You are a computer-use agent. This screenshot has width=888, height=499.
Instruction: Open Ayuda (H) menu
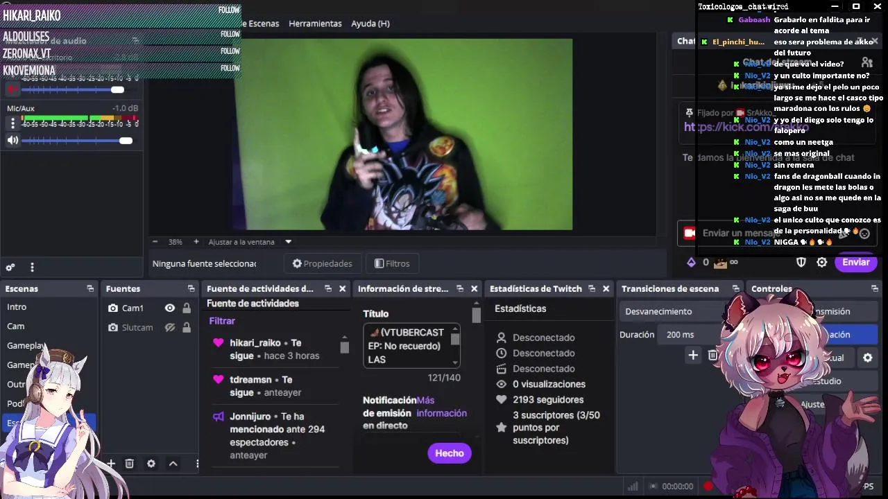click(x=370, y=24)
